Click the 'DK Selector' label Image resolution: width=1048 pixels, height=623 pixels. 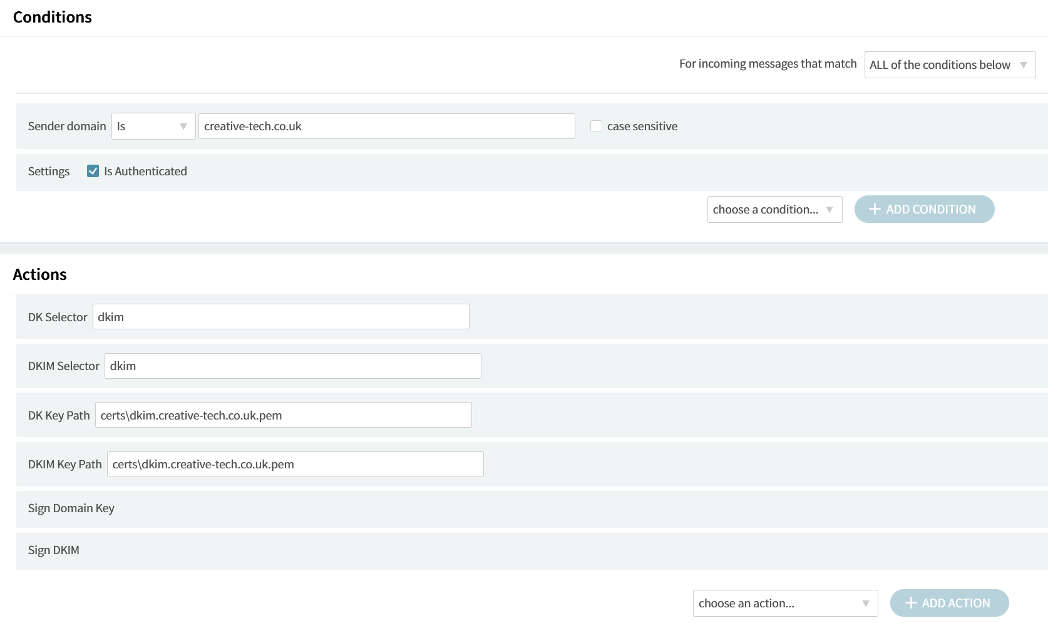coord(58,317)
